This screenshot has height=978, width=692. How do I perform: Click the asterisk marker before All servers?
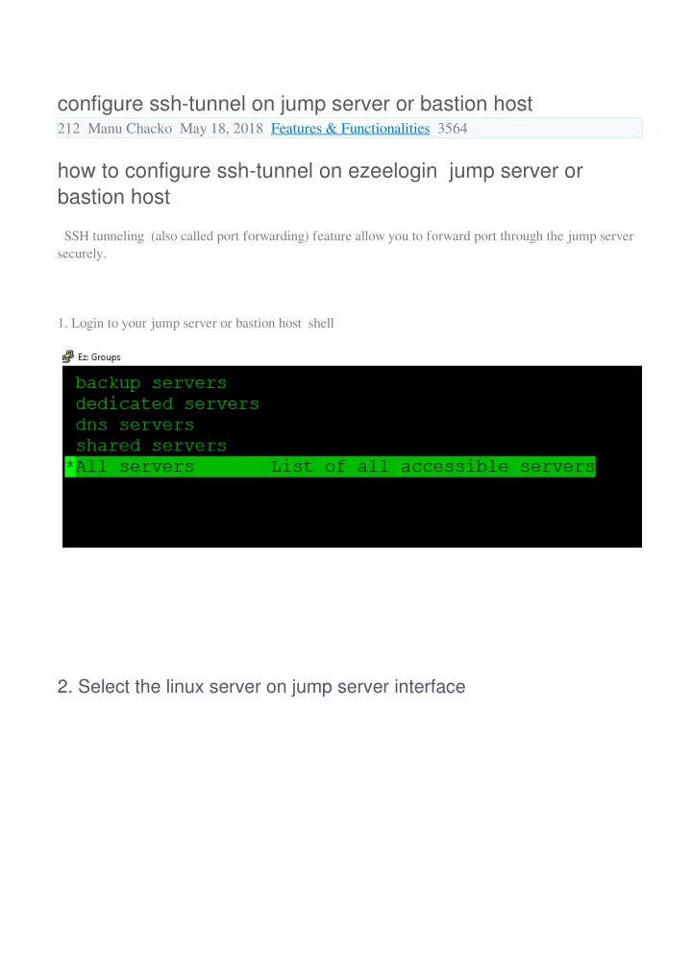click(x=70, y=466)
